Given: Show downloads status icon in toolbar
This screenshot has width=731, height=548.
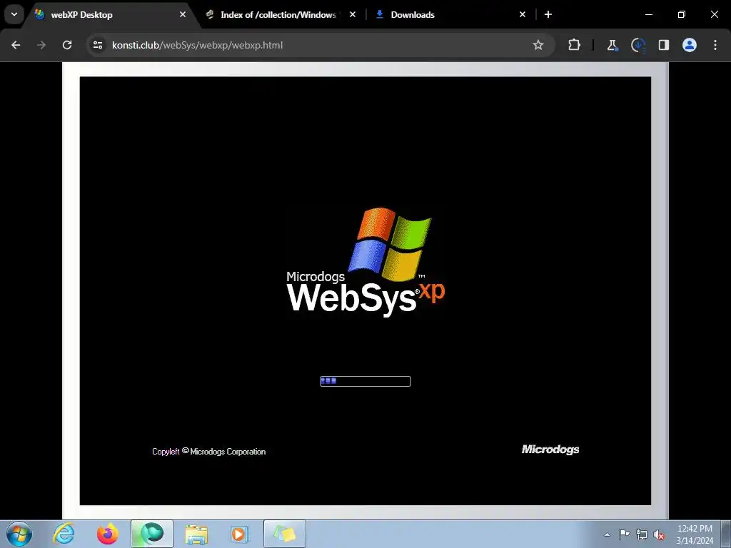Looking at the screenshot, I should coord(637,45).
